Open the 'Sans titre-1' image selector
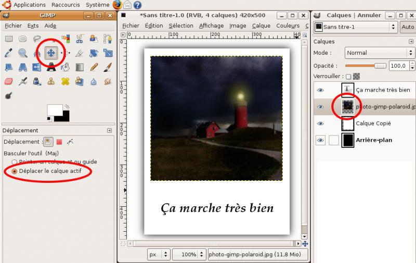Screen dimensions: 416x263 click(355, 27)
